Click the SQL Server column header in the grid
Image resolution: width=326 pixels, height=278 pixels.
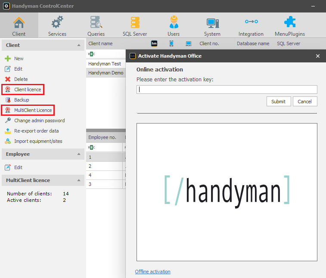click(x=289, y=43)
